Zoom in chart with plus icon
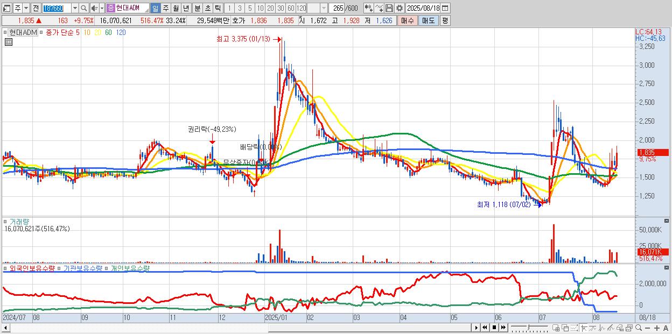The width and height of the screenshot is (672, 334). click(x=657, y=328)
